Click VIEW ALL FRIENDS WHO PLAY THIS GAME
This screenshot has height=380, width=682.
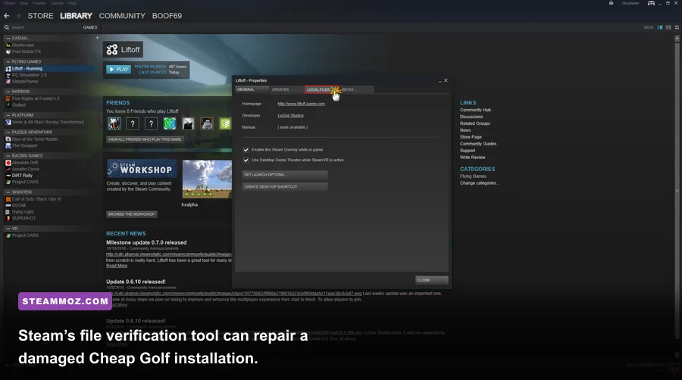(145, 139)
